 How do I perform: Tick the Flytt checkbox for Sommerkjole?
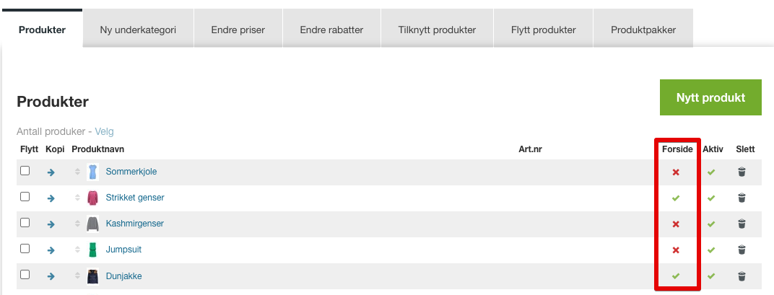click(x=25, y=171)
